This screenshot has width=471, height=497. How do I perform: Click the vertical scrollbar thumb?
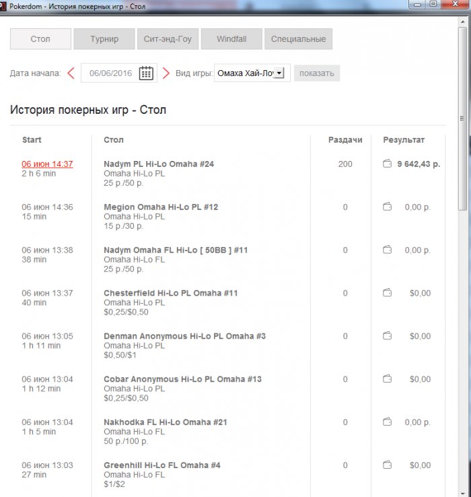(x=462, y=119)
